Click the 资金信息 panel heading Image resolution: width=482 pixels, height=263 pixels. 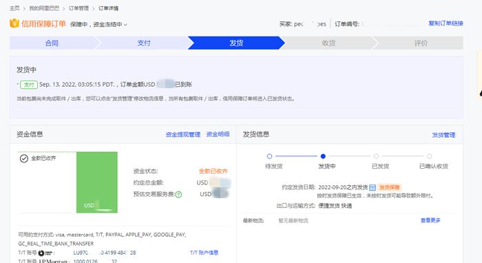point(30,134)
